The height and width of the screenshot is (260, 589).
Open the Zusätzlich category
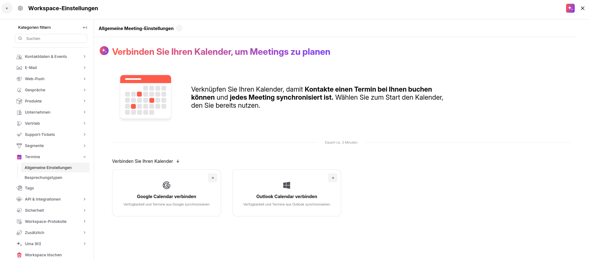pos(52,233)
